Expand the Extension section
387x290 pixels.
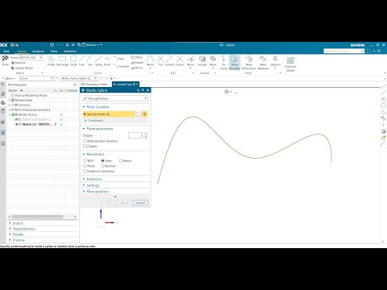click(84, 179)
